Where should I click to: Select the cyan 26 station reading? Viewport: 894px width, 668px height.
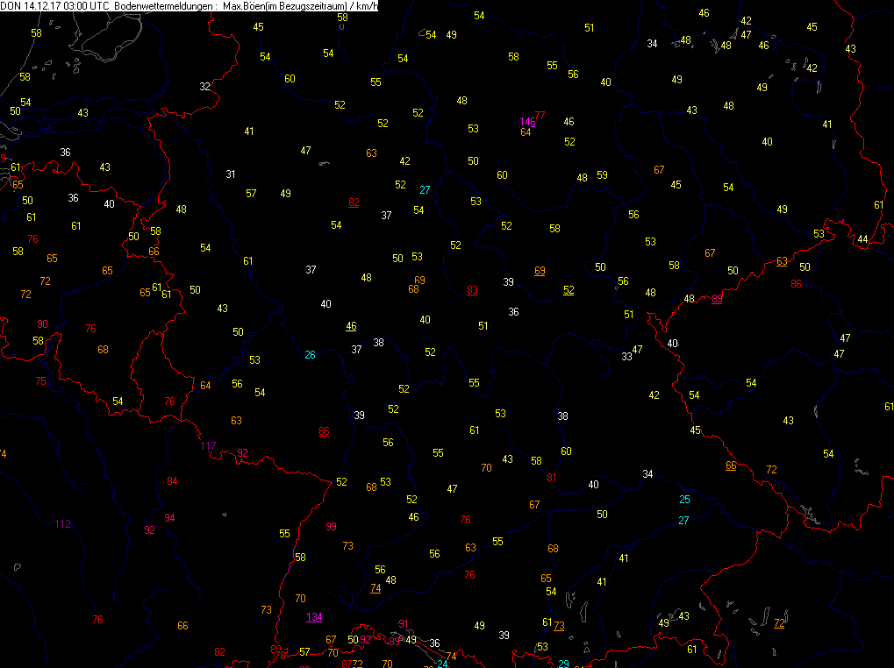tap(310, 355)
